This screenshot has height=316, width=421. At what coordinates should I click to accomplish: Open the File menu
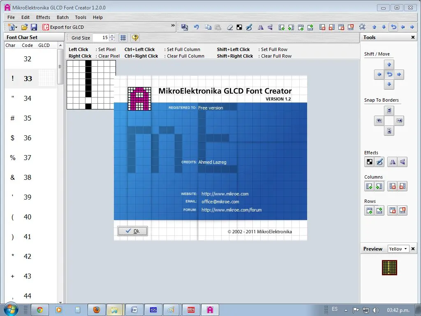click(11, 17)
